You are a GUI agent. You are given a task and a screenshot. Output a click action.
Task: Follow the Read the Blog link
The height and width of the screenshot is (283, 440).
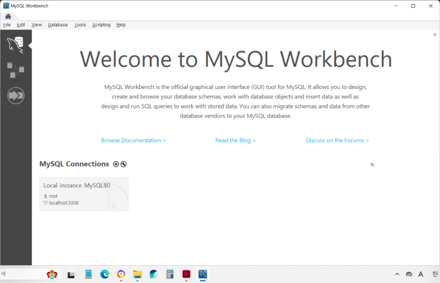(x=236, y=140)
